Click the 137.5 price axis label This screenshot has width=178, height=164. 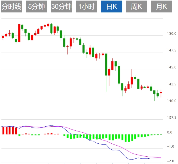tap(172, 118)
